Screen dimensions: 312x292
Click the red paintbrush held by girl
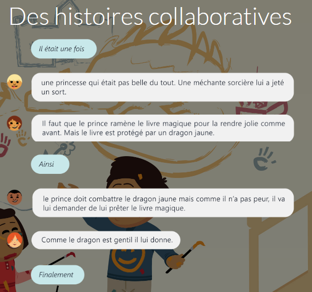(x=62, y=259)
